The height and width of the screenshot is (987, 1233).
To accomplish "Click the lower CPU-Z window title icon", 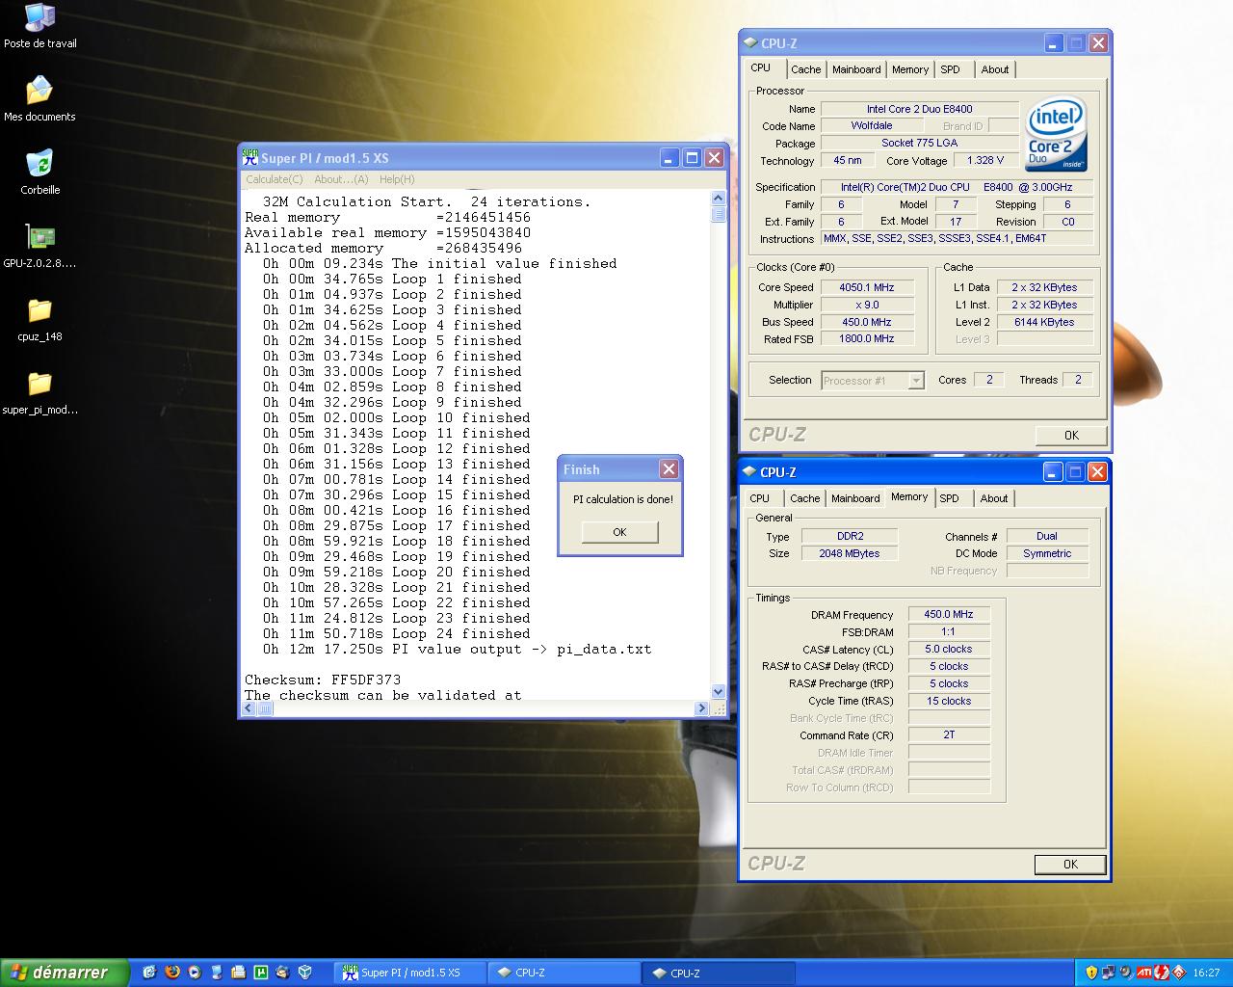I will click(750, 471).
